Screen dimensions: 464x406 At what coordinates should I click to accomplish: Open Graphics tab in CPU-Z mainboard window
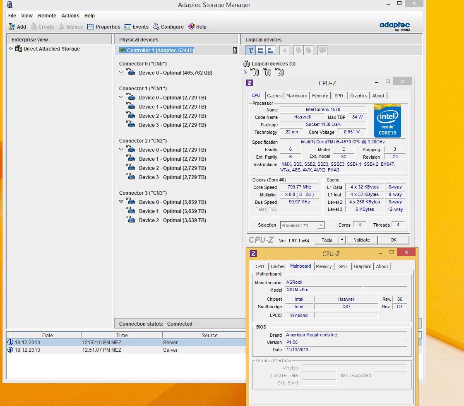(362, 266)
